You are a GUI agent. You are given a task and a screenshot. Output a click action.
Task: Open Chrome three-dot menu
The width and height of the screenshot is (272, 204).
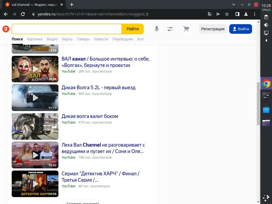click(x=254, y=14)
